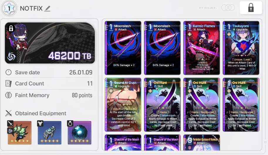The image size is (268, 155).
Task: Open the Tsukuyomi upgrade card
Action: point(241,48)
